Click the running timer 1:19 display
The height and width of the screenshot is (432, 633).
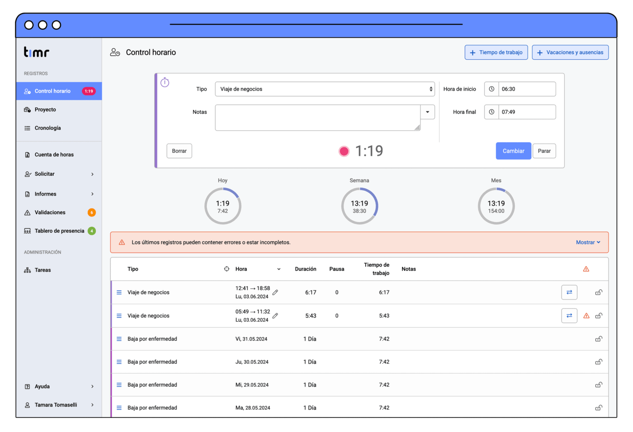[369, 151]
